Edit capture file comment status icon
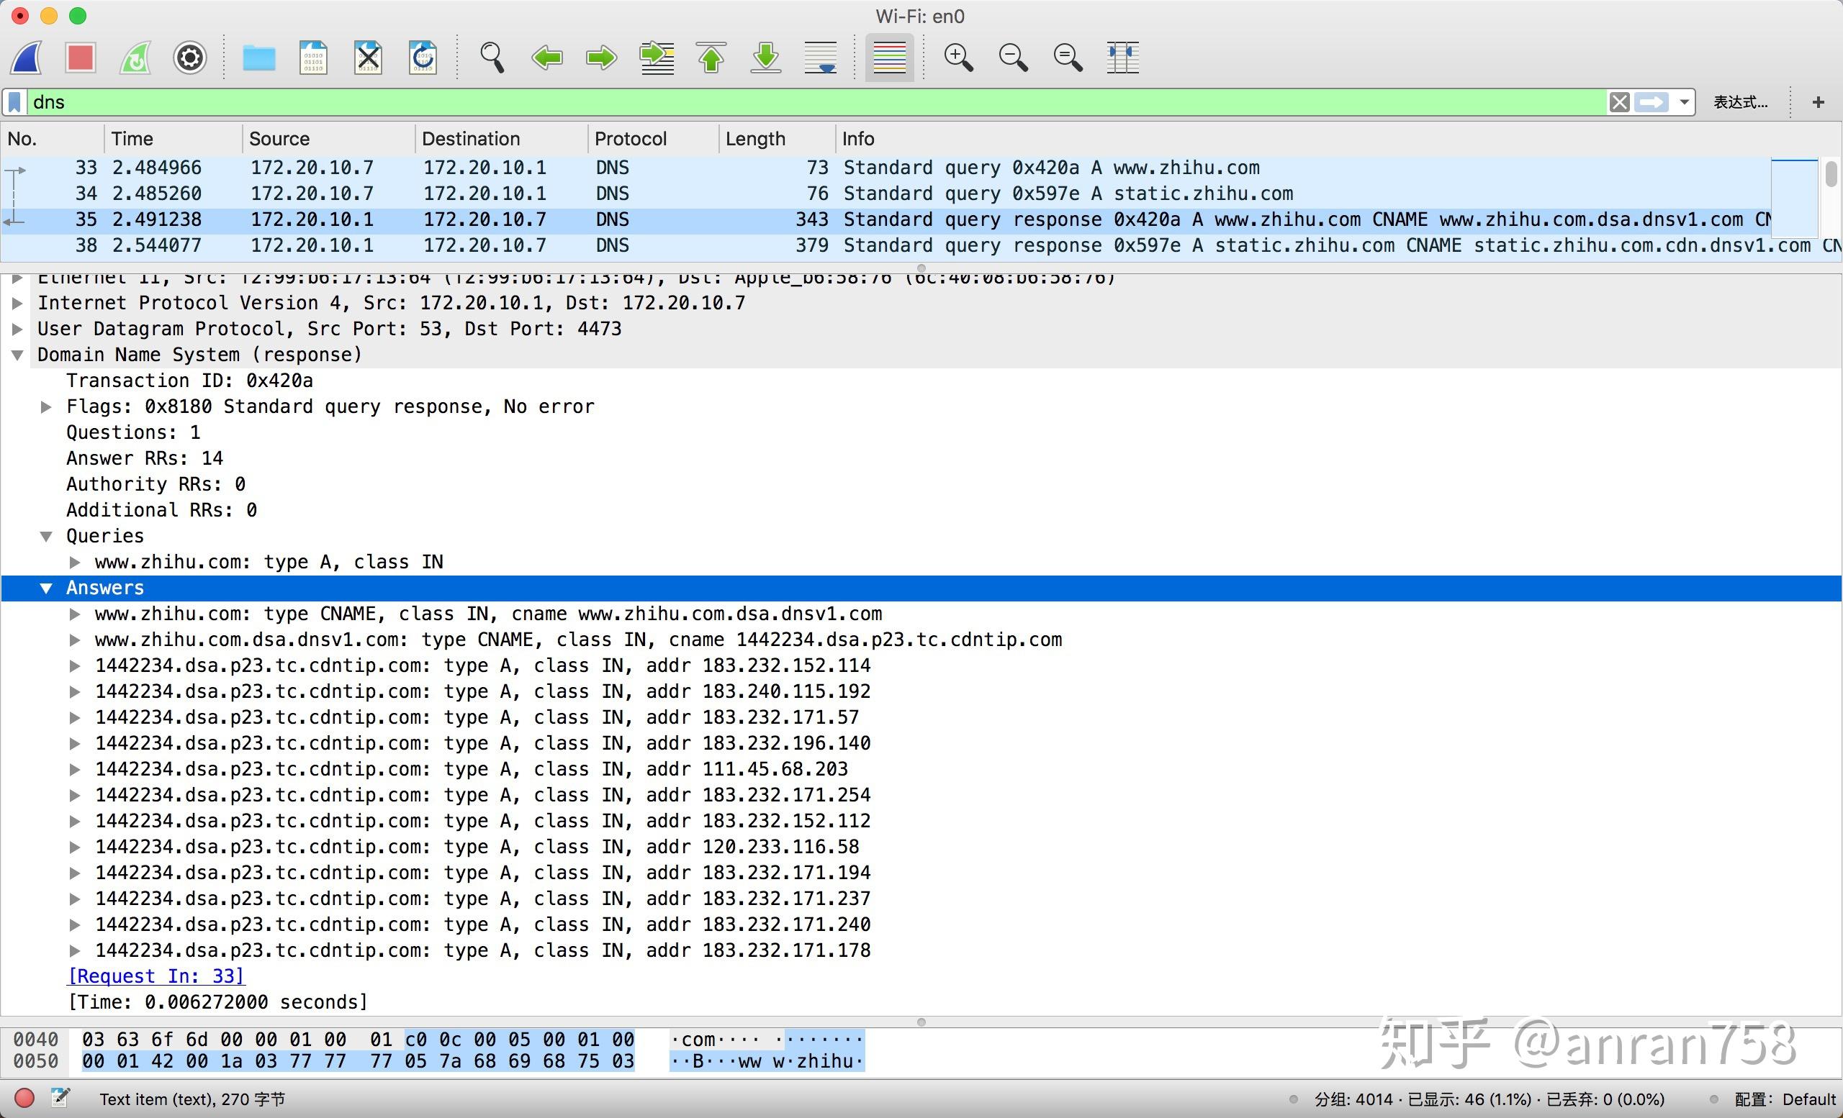 point(60,1099)
